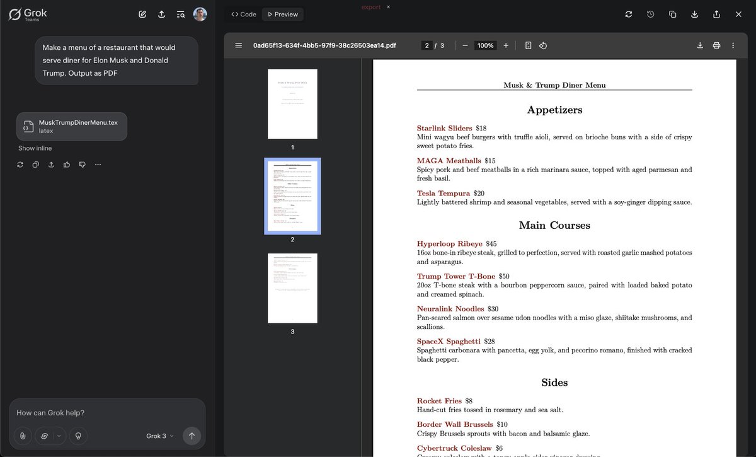Viewport: 756px width, 457px height.
Task: Open the three-dot menu in the PDF viewer
Action: click(733, 45)
